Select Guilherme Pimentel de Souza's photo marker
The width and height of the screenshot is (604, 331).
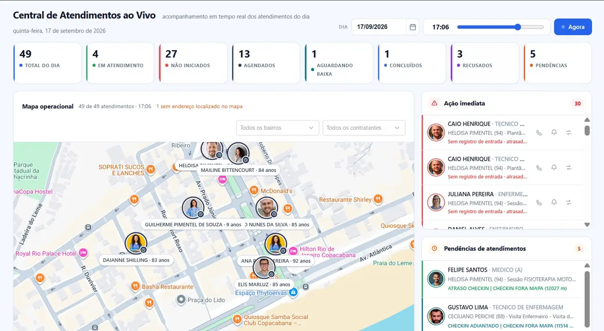click(193, 208)
